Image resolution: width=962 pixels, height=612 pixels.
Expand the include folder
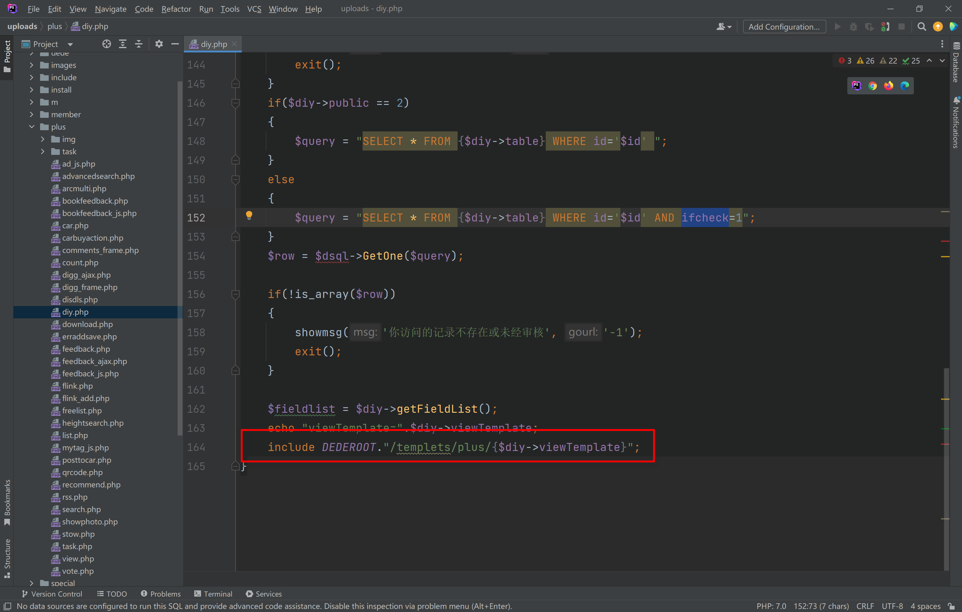(x=32, y=77)
